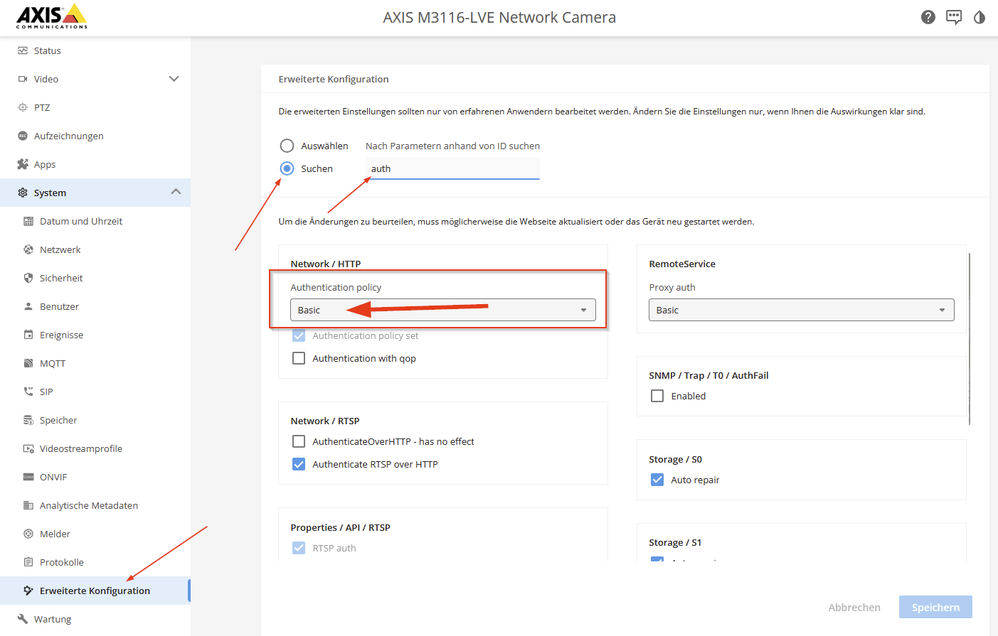
Task: Open Netzwerk in the System menu
Action: pos(60,249)
